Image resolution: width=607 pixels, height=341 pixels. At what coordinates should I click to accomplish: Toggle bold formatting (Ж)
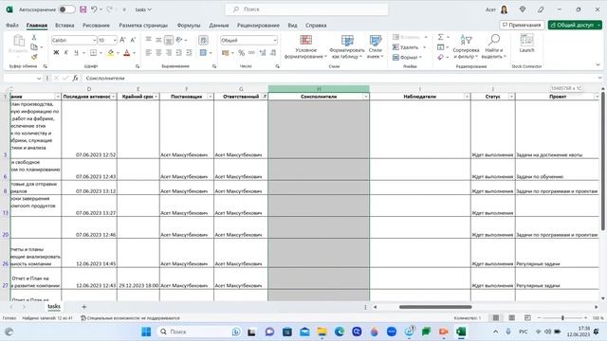56,53
